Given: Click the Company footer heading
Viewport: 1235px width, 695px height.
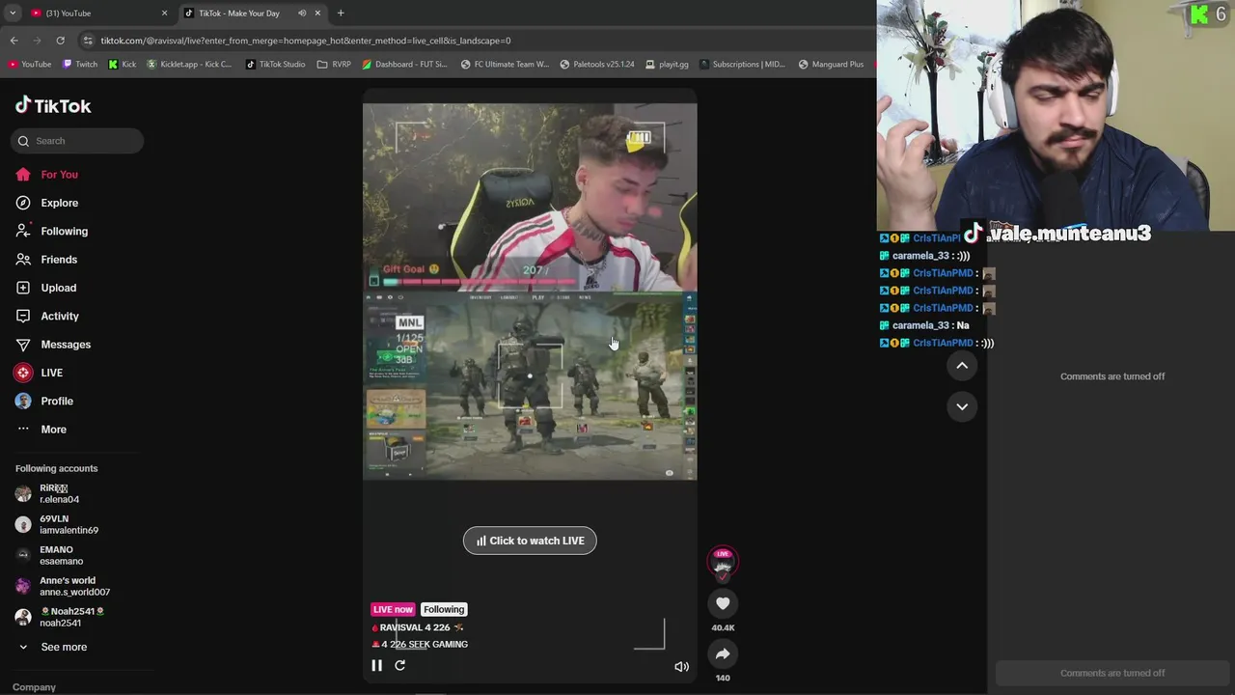Looking at the screenshot, I should (x=34, y=687).
